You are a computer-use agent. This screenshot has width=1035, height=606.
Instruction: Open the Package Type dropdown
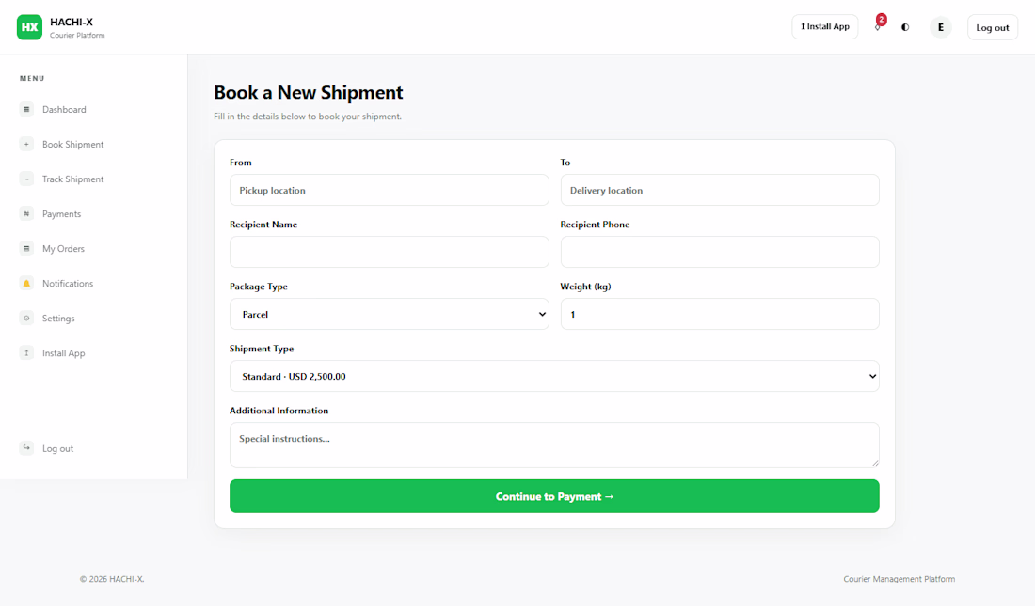point(390,314)
